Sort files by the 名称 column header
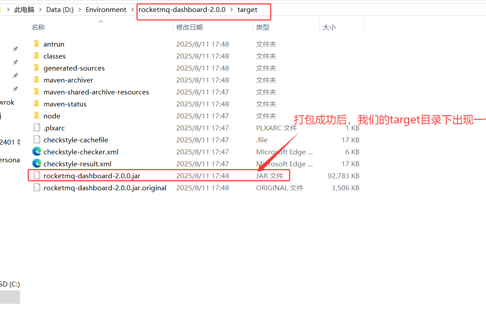486x314 pixels. point(38,27)
